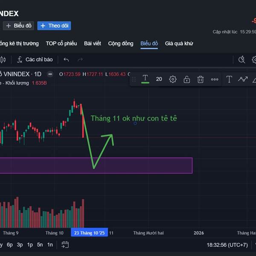Open the font size 20 dropdown

[x=159, y=79]
